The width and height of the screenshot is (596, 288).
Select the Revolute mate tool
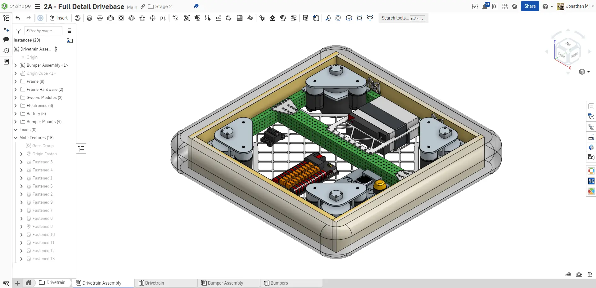100,18
